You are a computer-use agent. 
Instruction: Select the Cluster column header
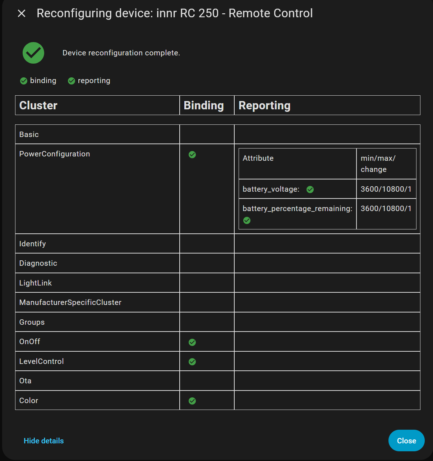[x=38, y=105]
